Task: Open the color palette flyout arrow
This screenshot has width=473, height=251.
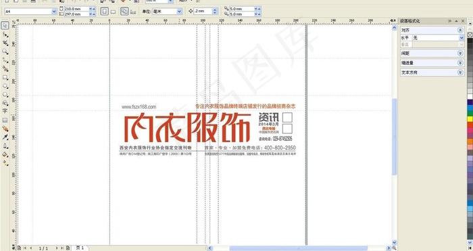Action: [x=470, y=24]
